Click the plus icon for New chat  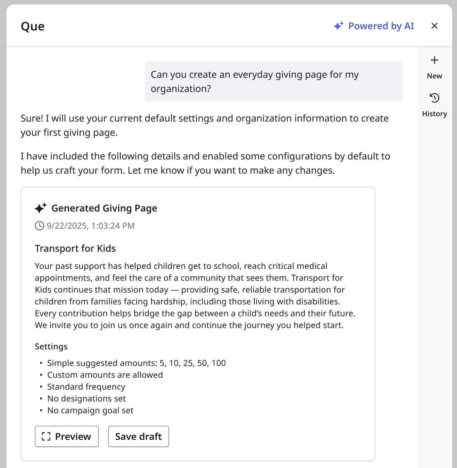coord(434,60)
